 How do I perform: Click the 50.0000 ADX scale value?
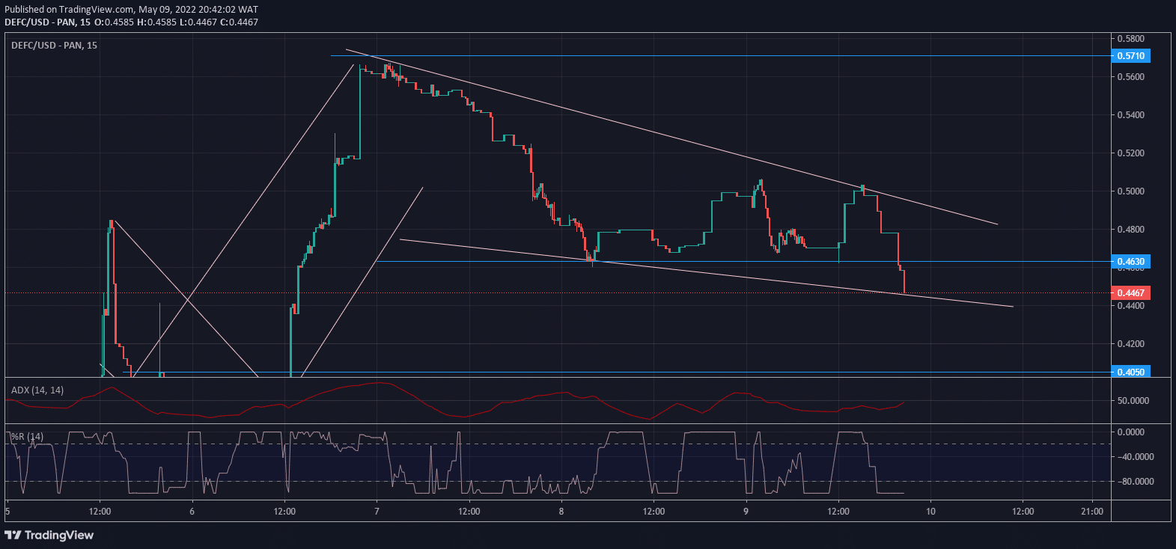1133,401
